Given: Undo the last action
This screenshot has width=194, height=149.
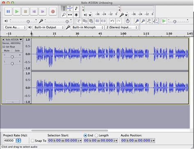Looking at the screenshot, I should pyautogui.click(x=112, y=21).
